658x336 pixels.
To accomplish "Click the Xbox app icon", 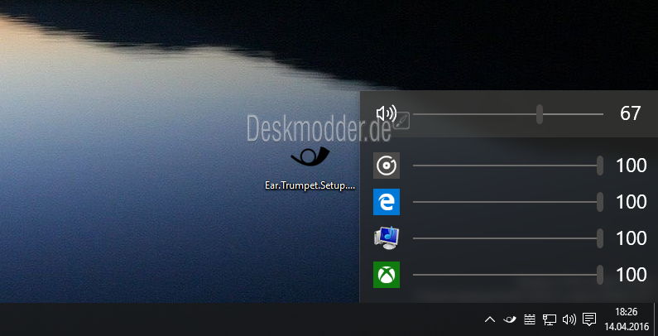I will pyautogui.click(x=386, y=275).
